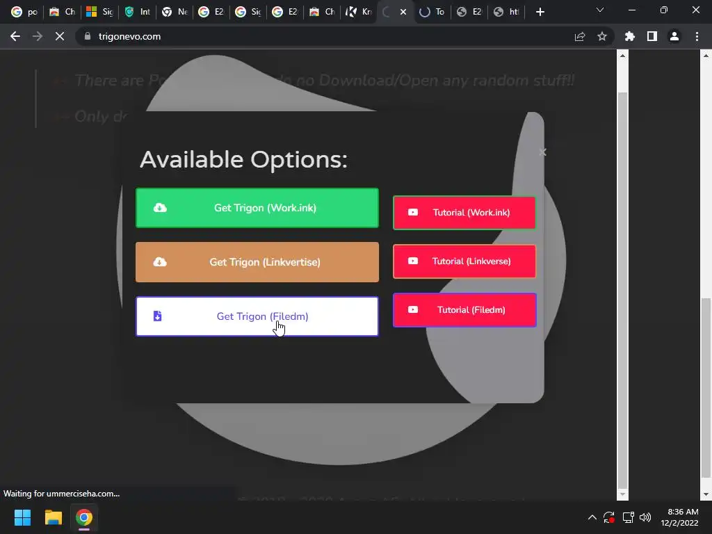This screenshot has height=534, width=712.
Task: Open Tutorial (Work.ink) video button
Action: [x=464, y=213]
